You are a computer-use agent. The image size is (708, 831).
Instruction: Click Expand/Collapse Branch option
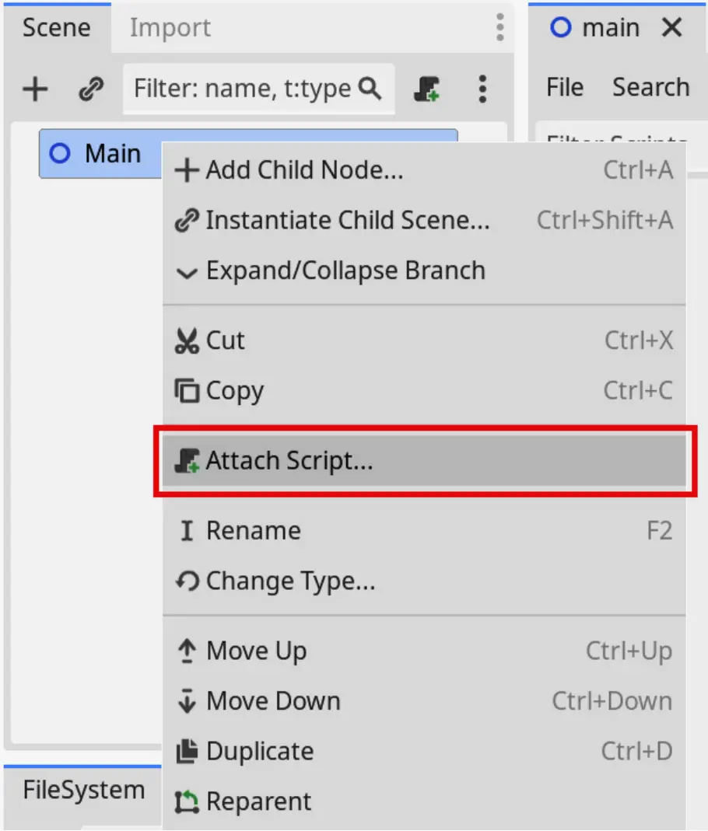(x=345, y=271)
